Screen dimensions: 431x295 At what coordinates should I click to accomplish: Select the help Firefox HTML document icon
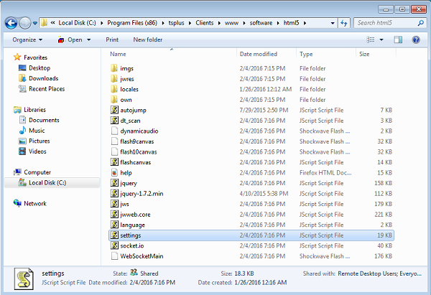[x=114, y=173]
